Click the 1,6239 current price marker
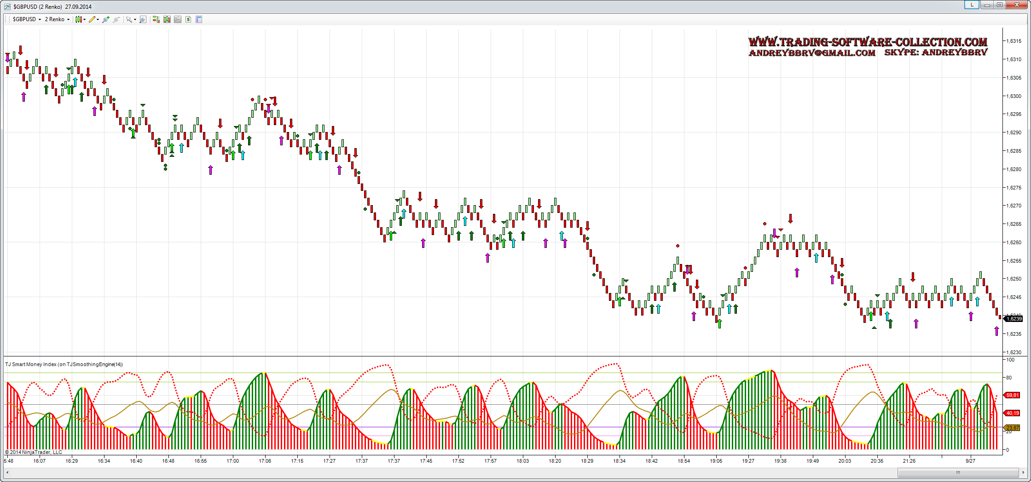The image size is (1031, 482). click(x=1014, y=319)
